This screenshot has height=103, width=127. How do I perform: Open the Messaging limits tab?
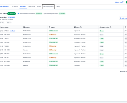pos(48,7)
